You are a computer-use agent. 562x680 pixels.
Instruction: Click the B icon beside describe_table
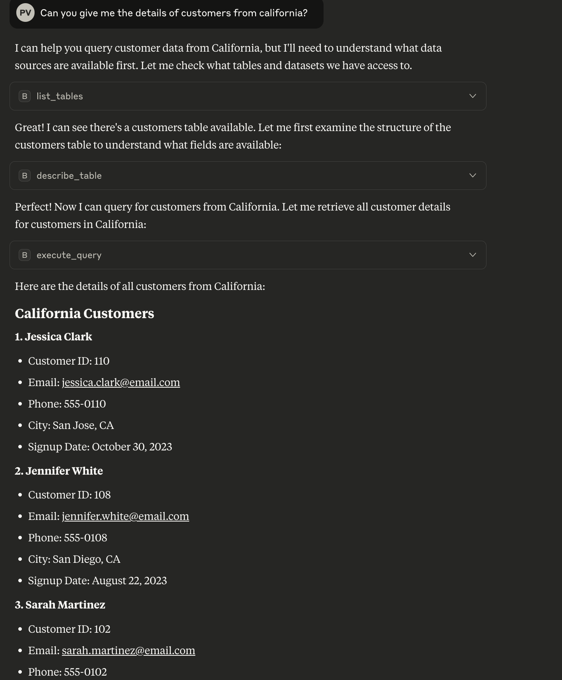25,176
